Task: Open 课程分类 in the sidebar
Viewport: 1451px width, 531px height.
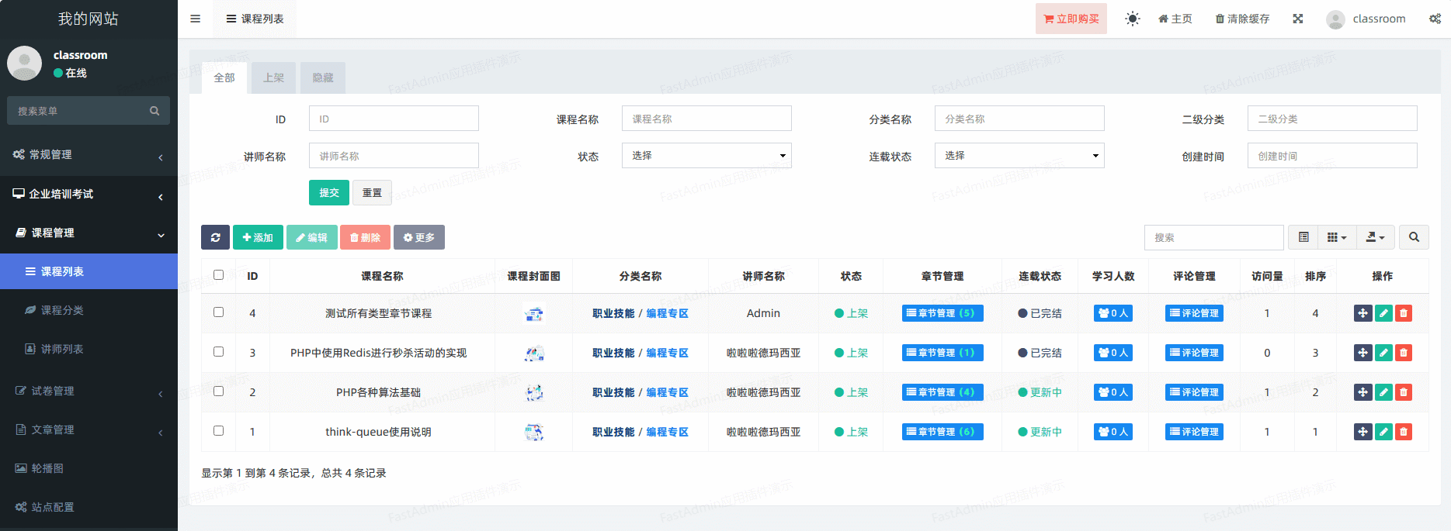Action: click(62, 310)
